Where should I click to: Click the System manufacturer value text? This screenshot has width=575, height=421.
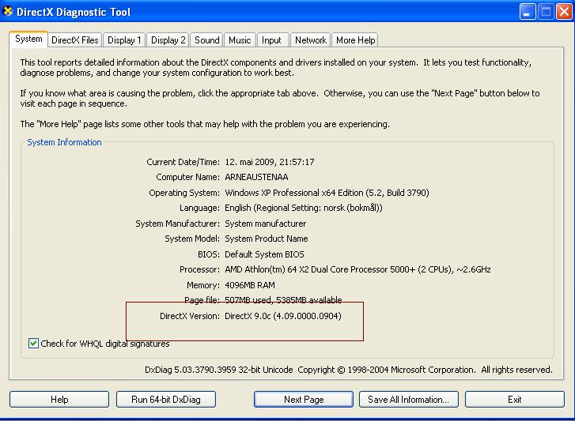tap(266, 224)
